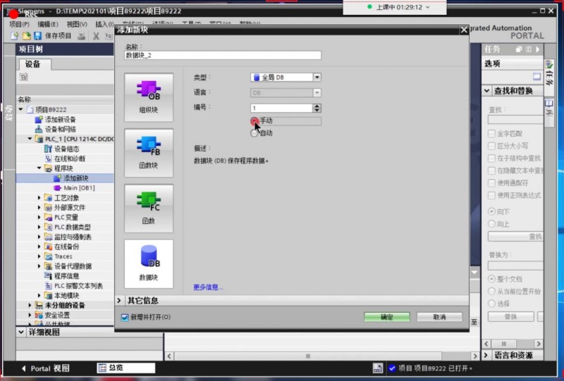Expand the Traces tree node
The width and height of the screenshot is (564, 381).
coord(39,256)
